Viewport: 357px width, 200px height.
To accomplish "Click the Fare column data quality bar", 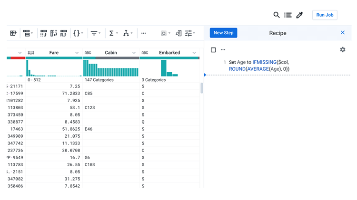I will coord(54,58).
